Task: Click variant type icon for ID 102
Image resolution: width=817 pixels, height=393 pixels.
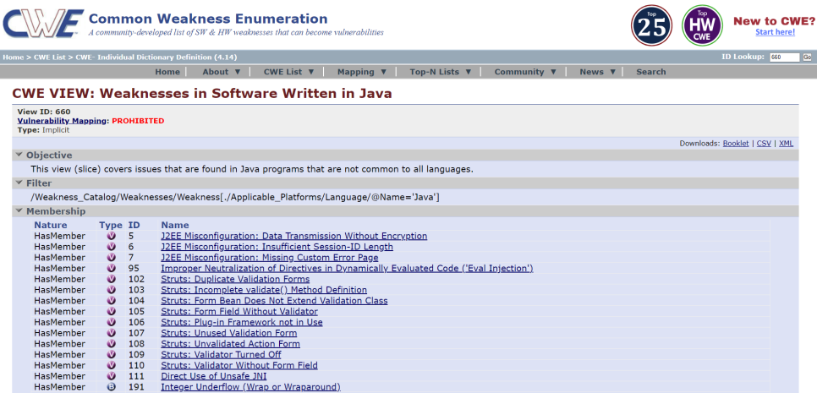Action: (111, 279)
